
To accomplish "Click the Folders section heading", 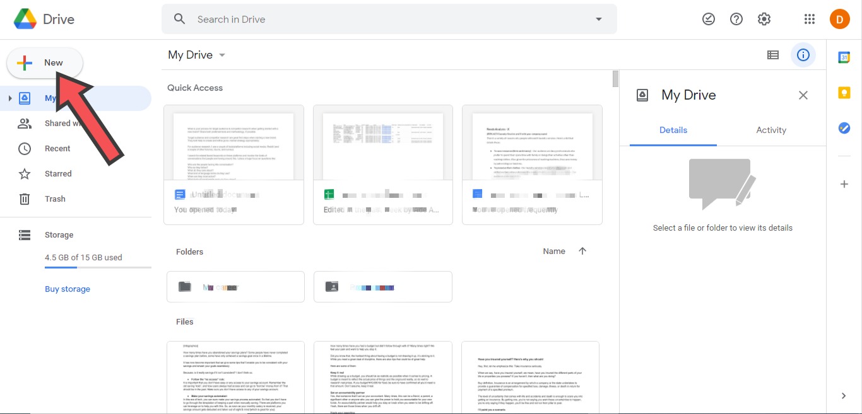I will coord(189,251).
